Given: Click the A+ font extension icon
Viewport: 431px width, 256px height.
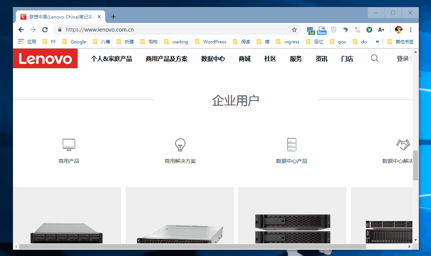Looking at the screenshot, I should pos(381,30).
